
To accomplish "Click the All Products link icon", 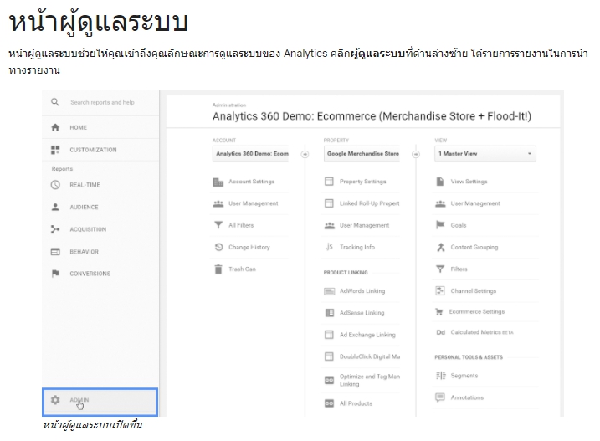I will coord(329,403).
